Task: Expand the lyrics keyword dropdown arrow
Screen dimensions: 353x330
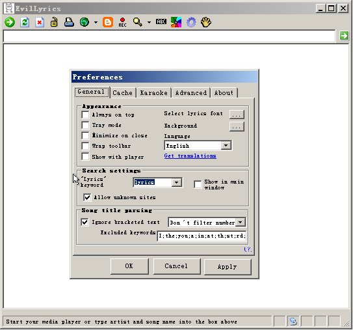Action: [177, 182]
